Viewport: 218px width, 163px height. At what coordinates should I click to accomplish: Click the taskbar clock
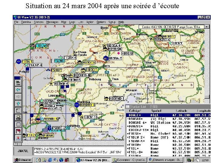205,160
